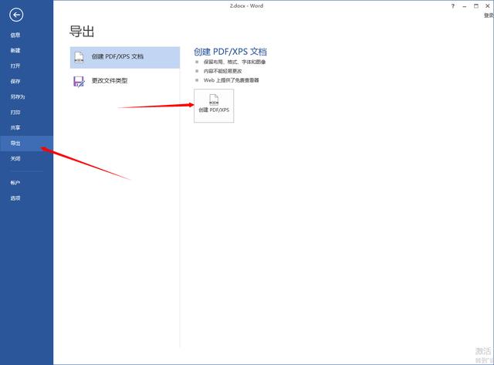Click the 登录 (Sign in) link
494x365 pixels.
pyautogui.click(x=488, y=15)
